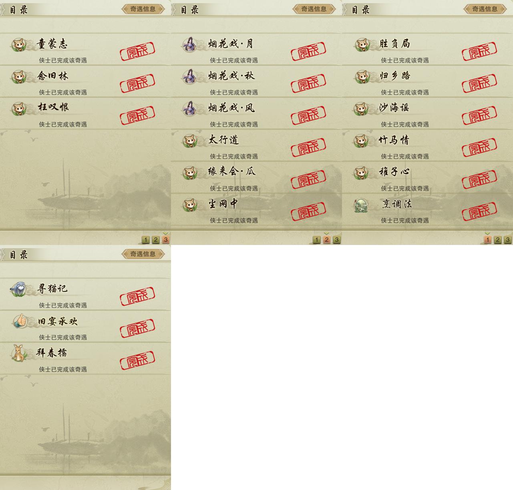The image size is (513, 490).
Task: Click 奇遇信息 above the 胜负局 list
Action: 485,9
